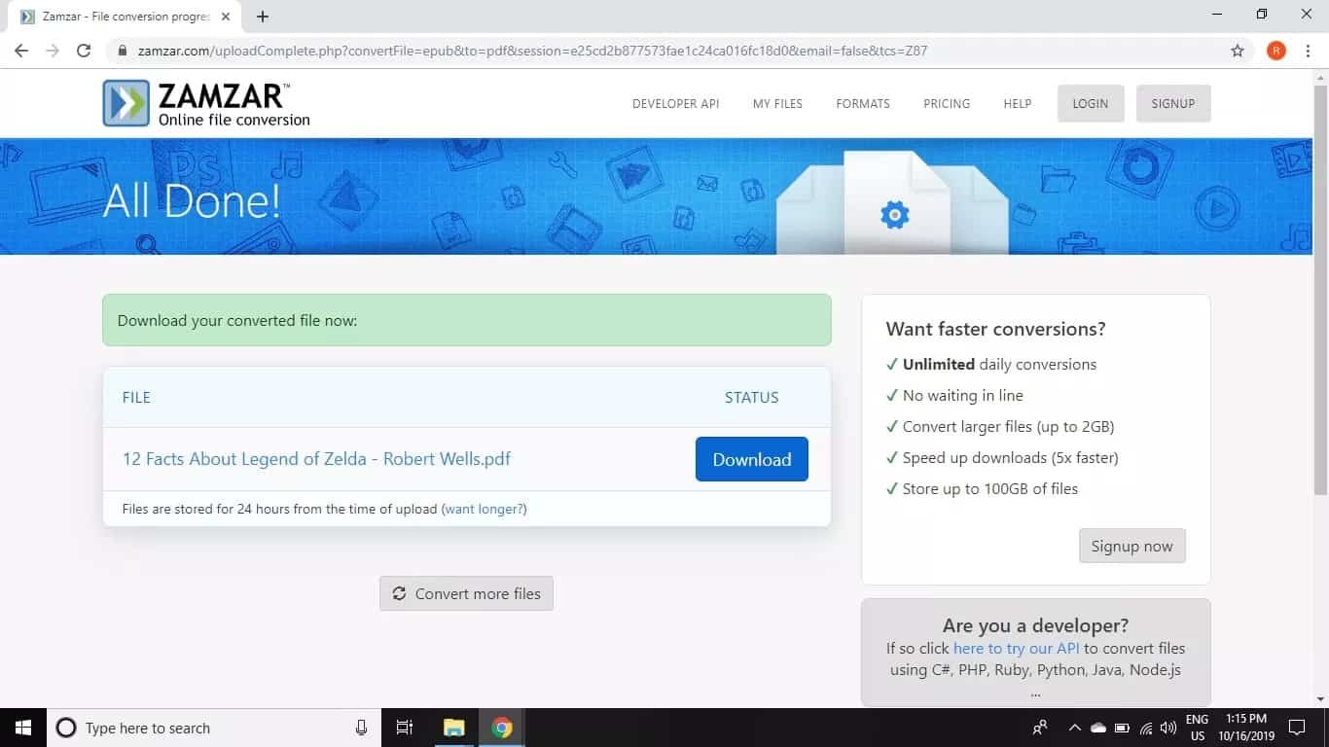Image resolution: width=1329 pixels, height=747 pixels.
Task: Click "Speed up downloads (5x faster)" text
Action: [x=1011, y=457]
